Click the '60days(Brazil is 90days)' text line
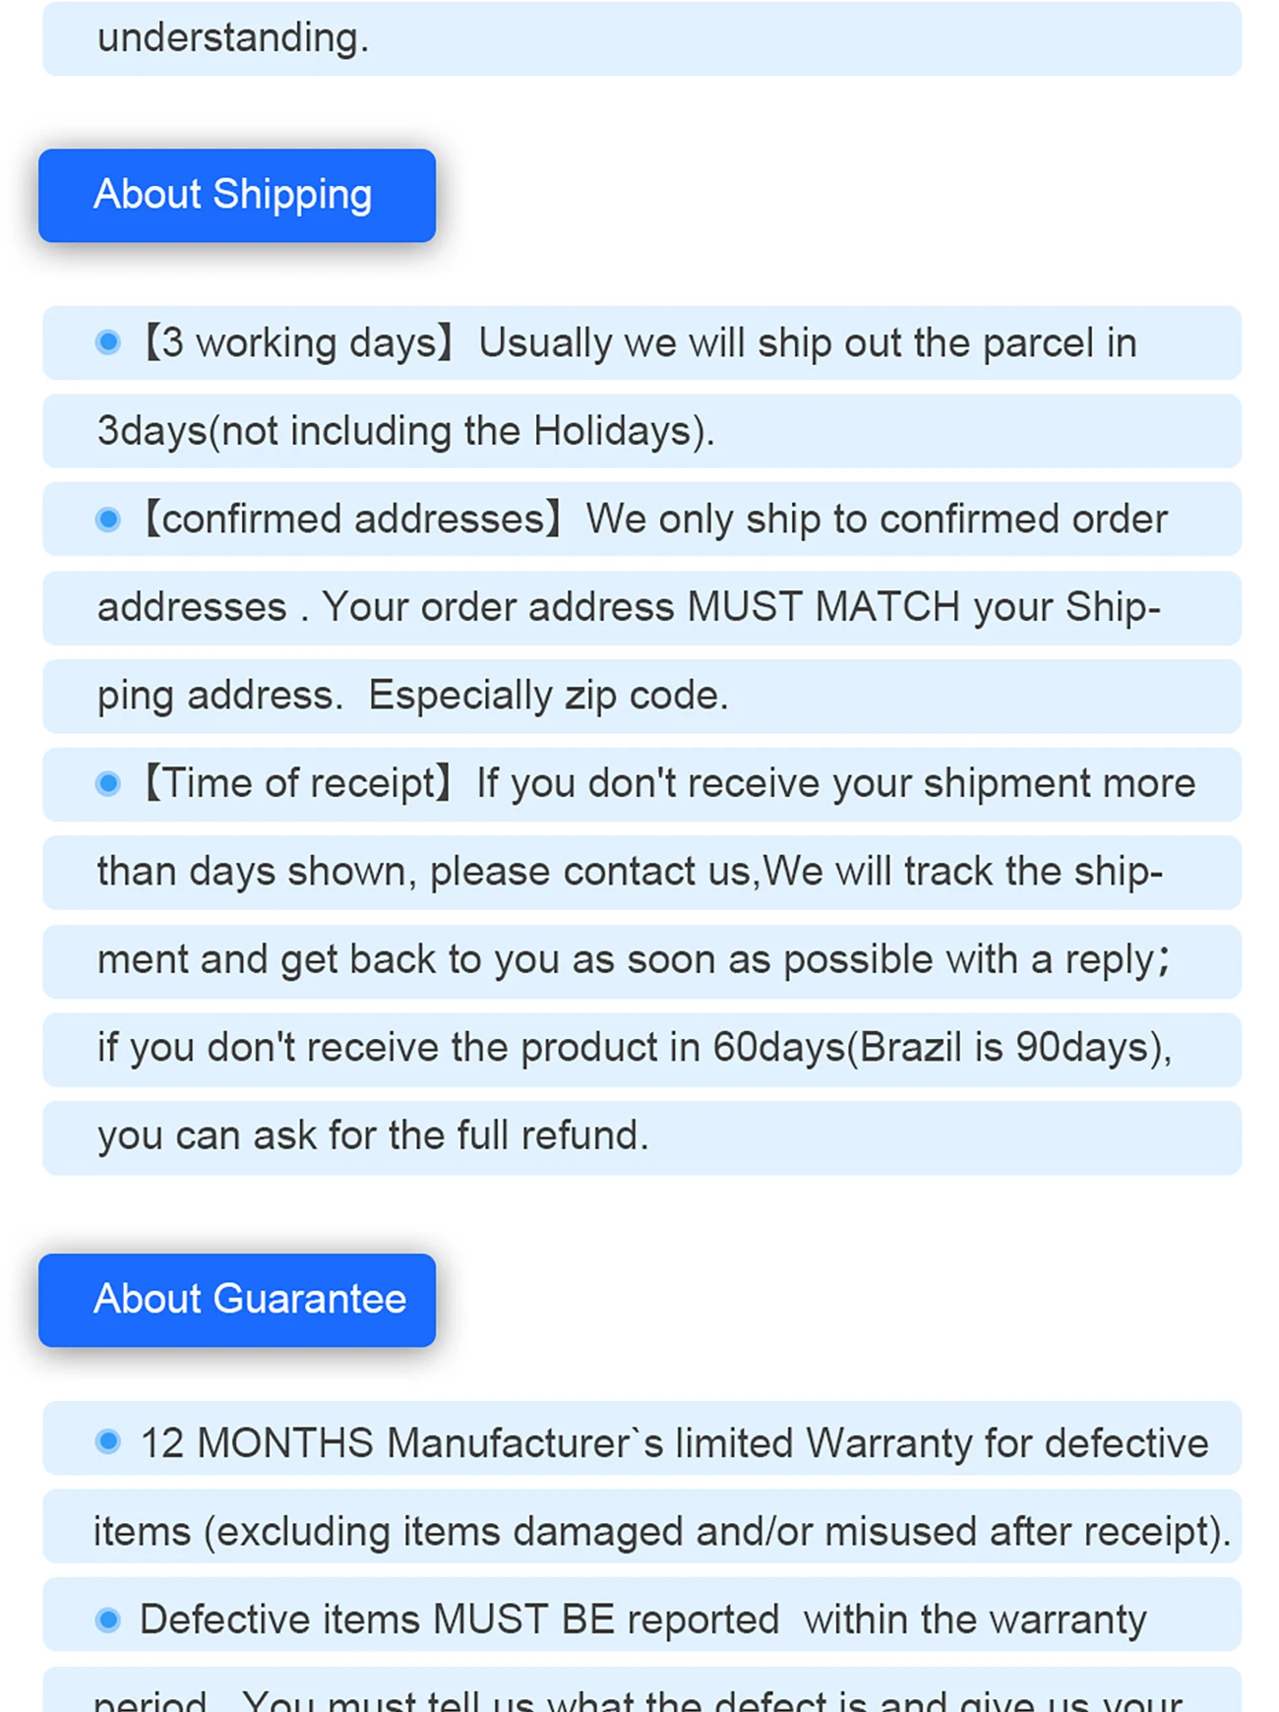1279x1712 pixels. (635, 1048)
